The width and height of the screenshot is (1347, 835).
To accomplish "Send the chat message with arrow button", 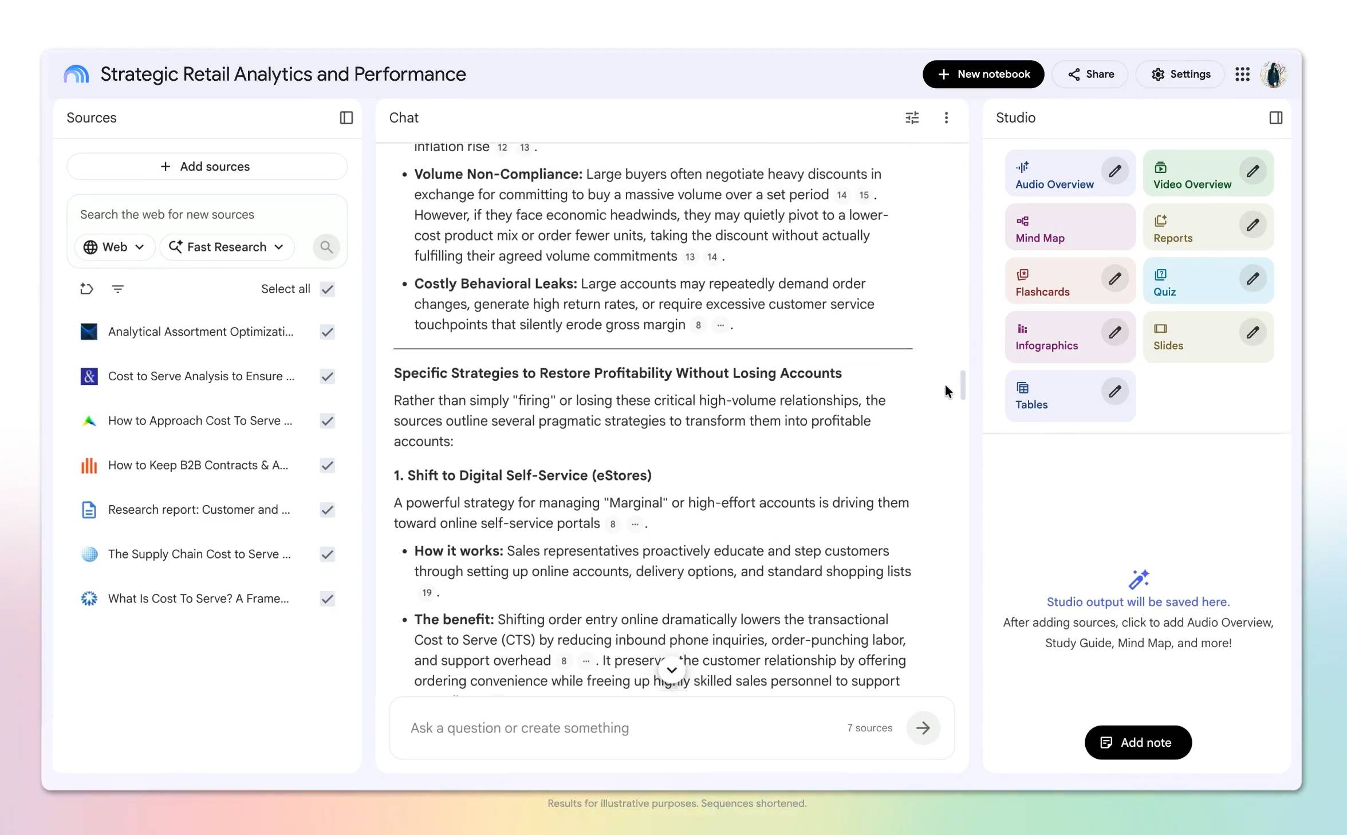I will pos(923,728).
